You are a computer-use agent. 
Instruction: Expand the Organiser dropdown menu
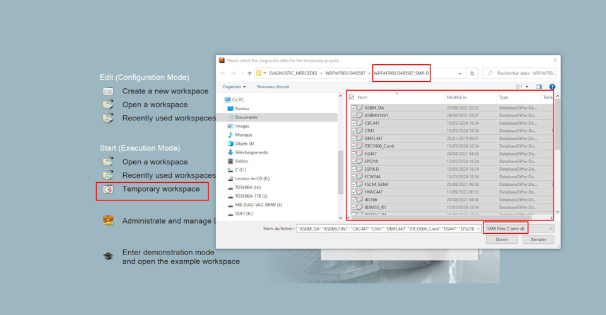point(234,87)
